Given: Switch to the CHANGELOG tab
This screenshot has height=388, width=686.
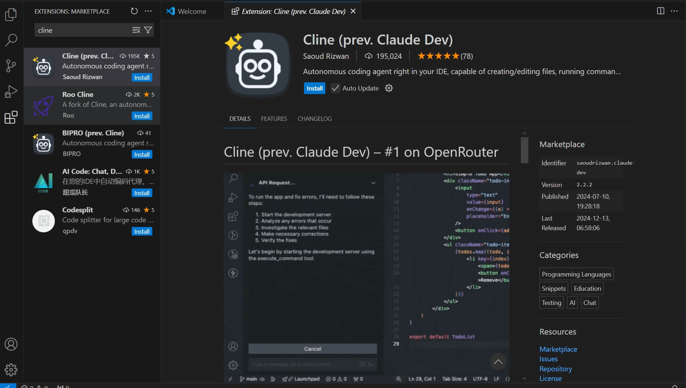Looking at the screenshot, I should pos(314,119).
